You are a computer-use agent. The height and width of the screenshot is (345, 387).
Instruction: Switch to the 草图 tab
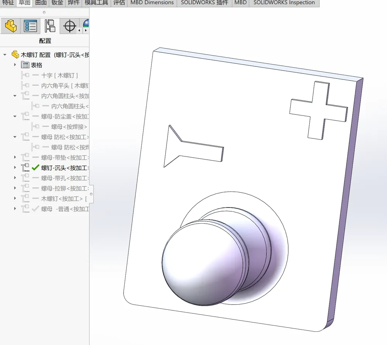tap(24, 3)
